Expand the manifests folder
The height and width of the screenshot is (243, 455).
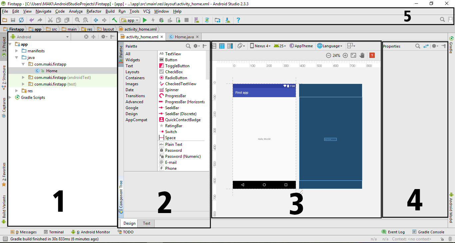(17, 51)
